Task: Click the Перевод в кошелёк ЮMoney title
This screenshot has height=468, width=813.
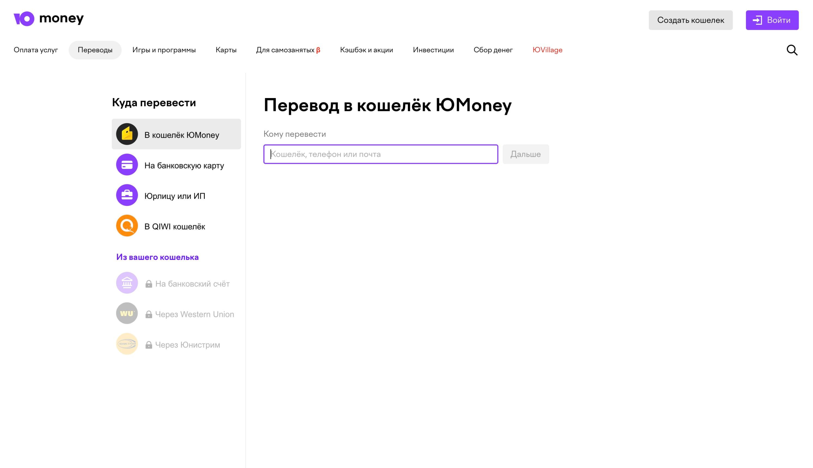Action: 387,105
